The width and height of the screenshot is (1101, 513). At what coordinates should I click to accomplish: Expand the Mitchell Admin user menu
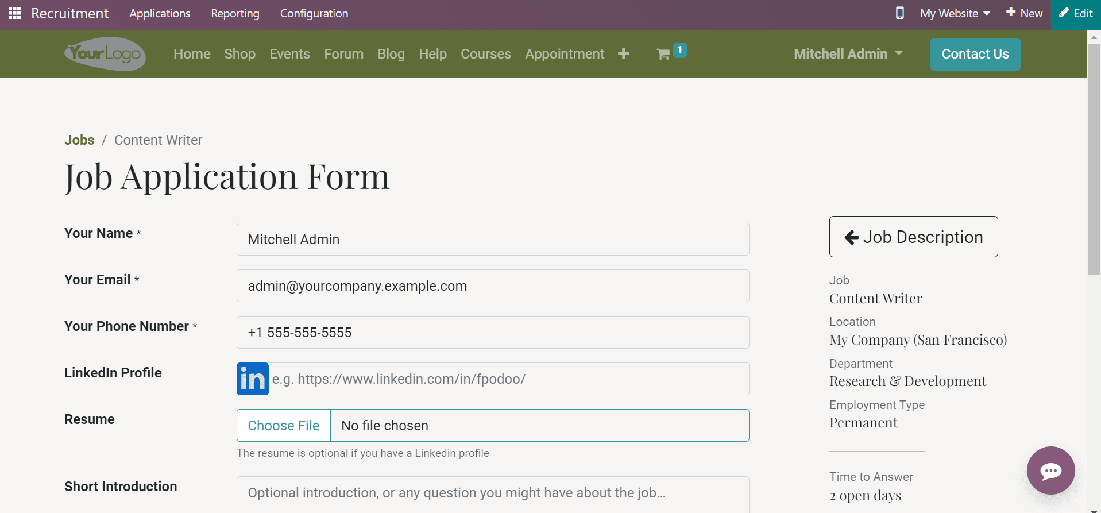click(848, 54)
